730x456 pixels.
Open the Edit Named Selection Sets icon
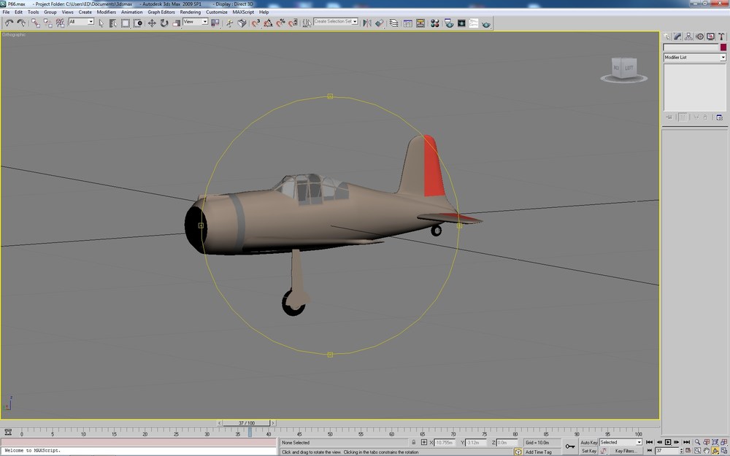tap(307, 23)
